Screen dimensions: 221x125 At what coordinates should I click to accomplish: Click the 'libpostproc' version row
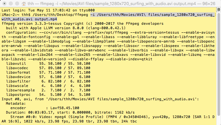(48, 95)
